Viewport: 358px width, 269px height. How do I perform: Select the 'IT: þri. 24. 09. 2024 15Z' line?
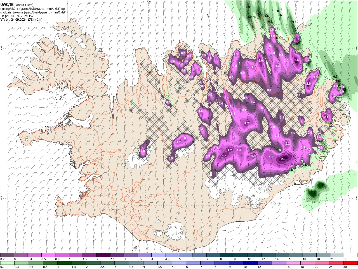coord(17,16)
